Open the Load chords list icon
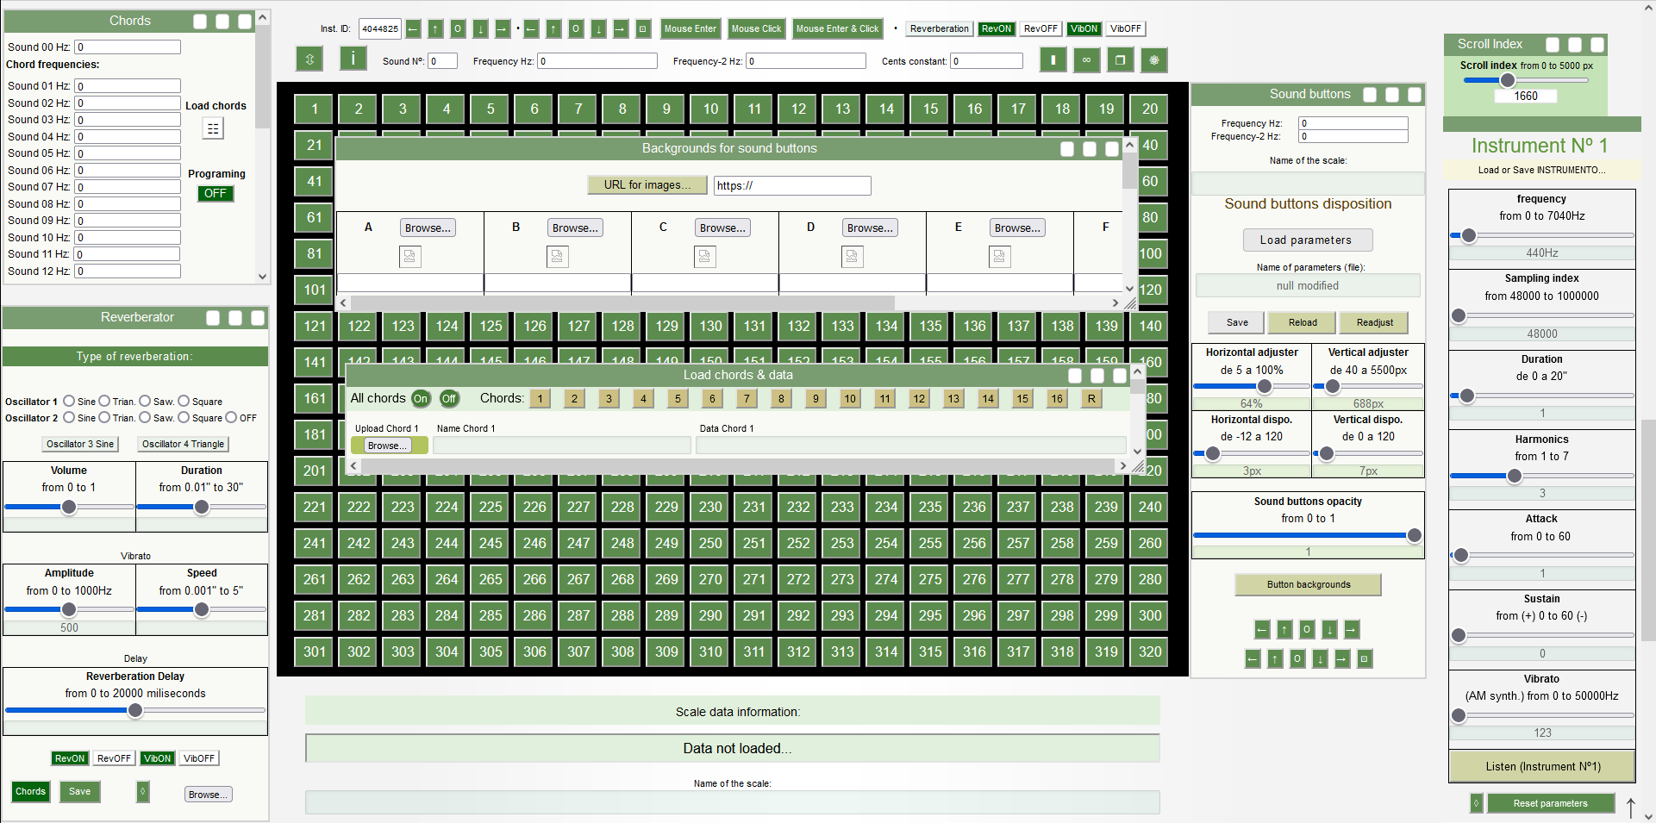 click(213, 128)
